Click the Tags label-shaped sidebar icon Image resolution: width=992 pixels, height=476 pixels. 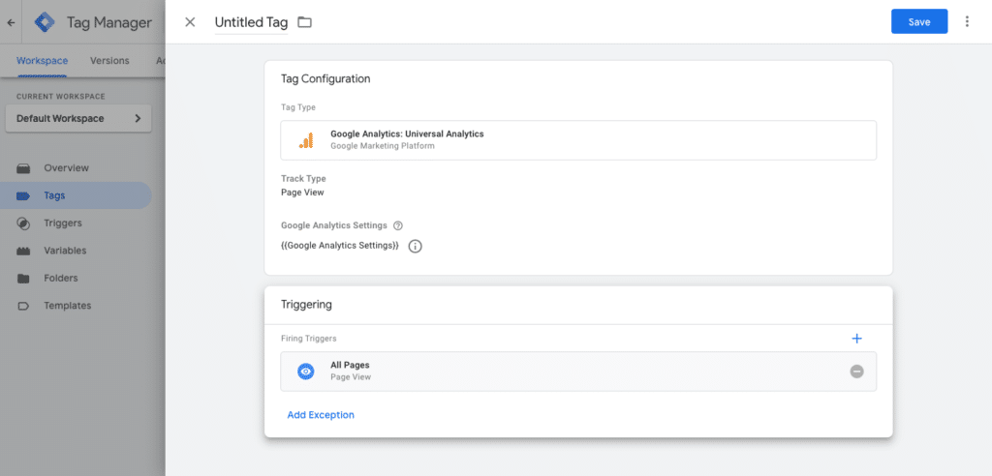[23, 196]
